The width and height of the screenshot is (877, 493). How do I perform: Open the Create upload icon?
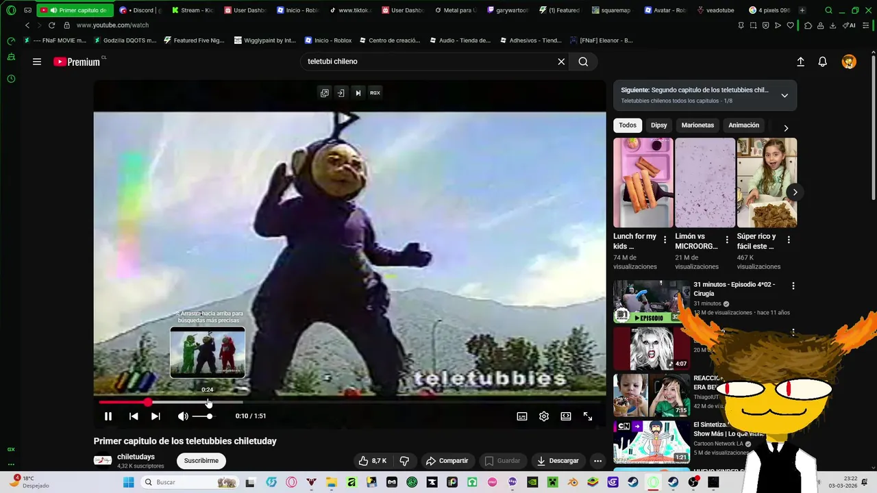pyautogui.click(x=800, y=62)
